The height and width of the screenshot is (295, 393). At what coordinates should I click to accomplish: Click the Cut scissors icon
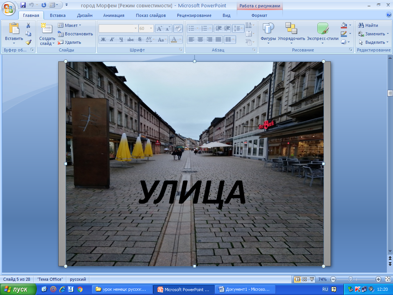pyautogui.click(x=28, y=25)
